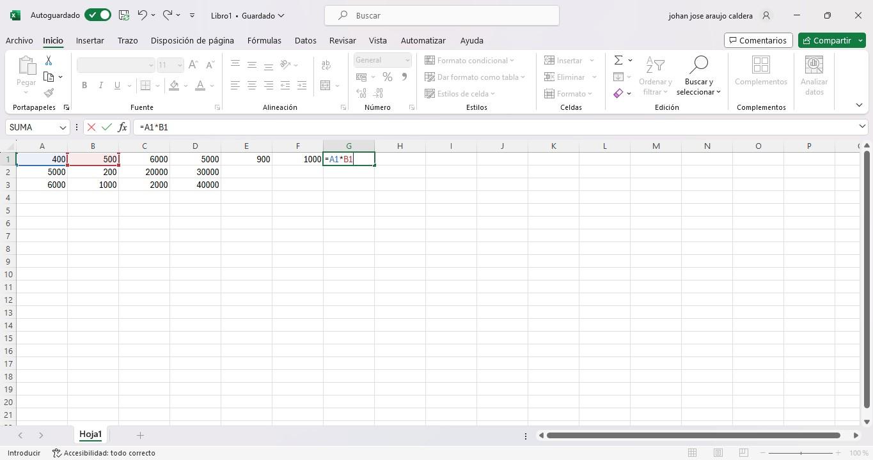Click the zoom slider in status bar
Screen dimensions: 873x460
(801, 453)
